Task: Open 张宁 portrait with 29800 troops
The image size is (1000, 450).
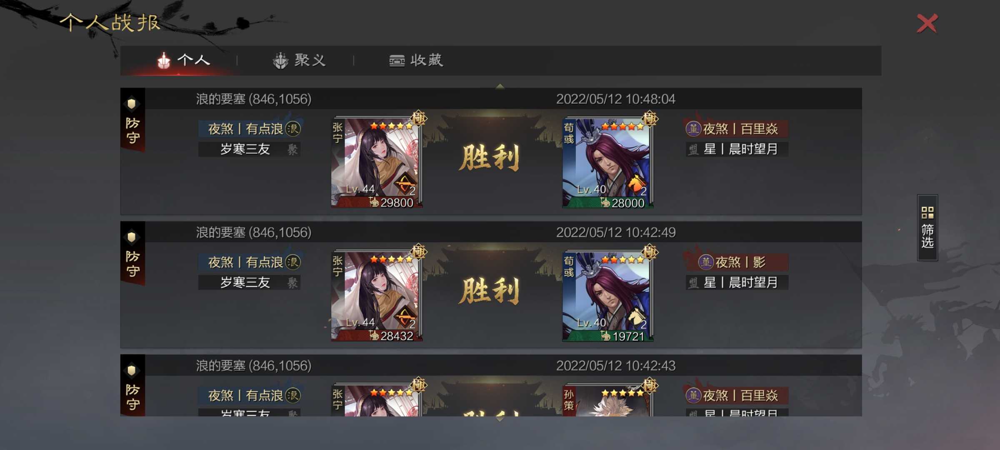Action: pos(377,162)
